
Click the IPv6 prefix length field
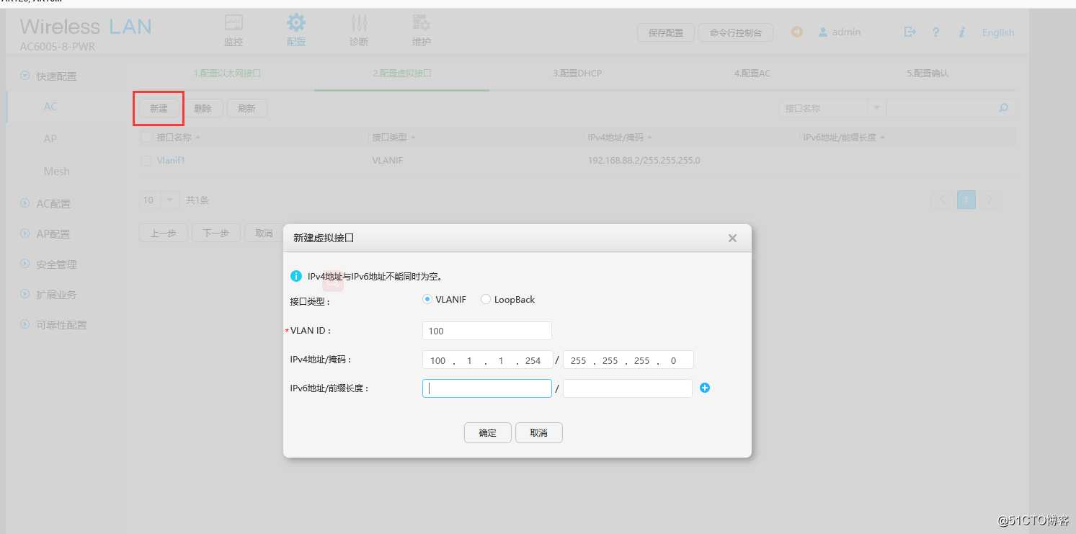628,388
